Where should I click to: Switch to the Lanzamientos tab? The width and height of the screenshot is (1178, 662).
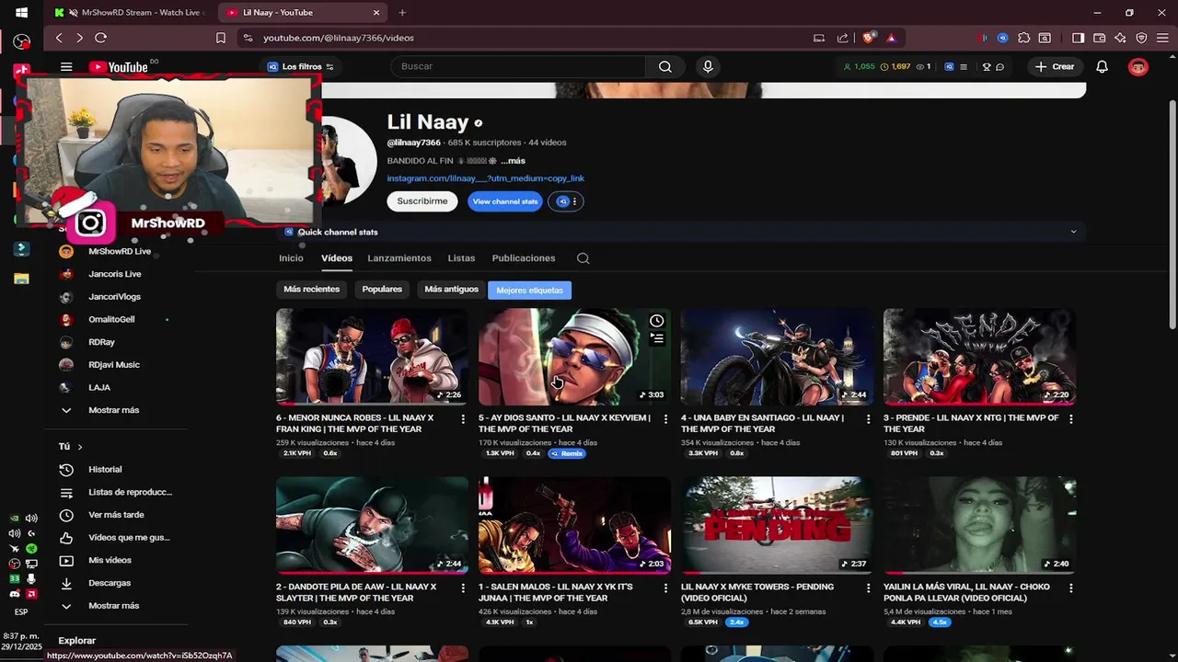[x=399, y=258]
